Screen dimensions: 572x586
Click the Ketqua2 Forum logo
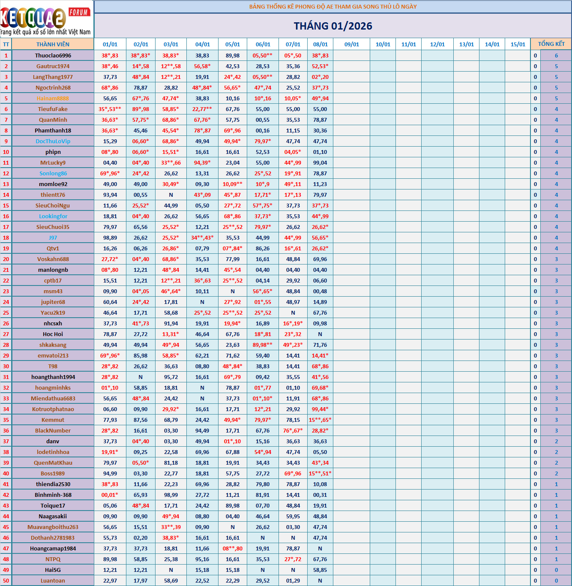46,19
